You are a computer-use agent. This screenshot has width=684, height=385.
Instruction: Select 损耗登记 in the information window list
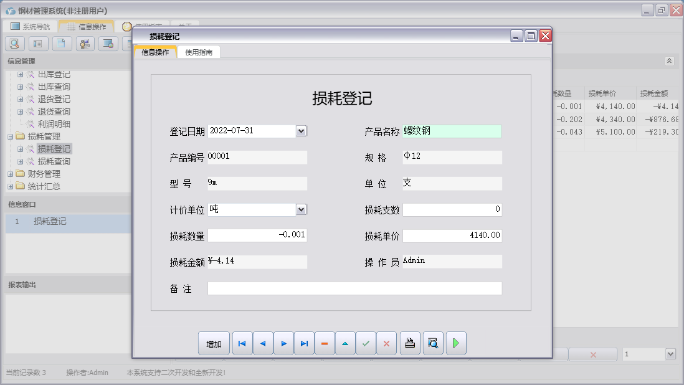point(49,222)
